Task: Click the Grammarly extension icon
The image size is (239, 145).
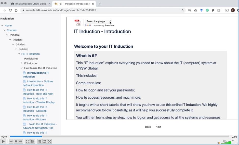Action: coord(207,10)
